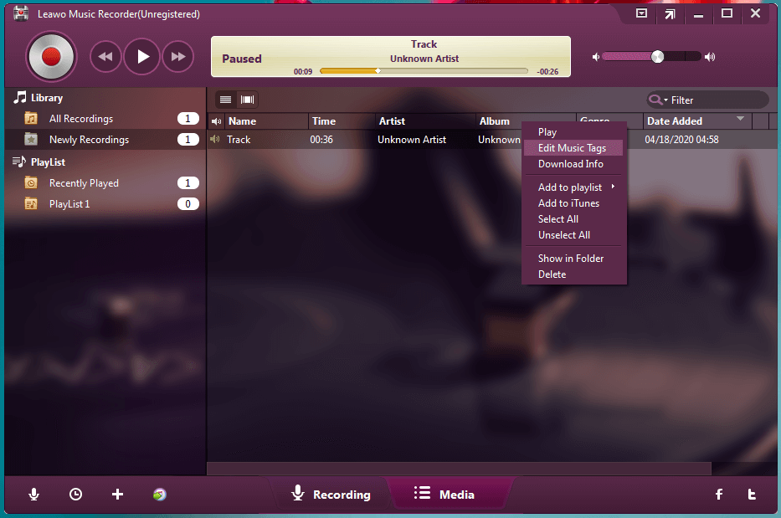The width and height of the screenshot is (781, 518).
Task: Click the colorful globe icon in bottom bar
Action: (x=159, y=494)
